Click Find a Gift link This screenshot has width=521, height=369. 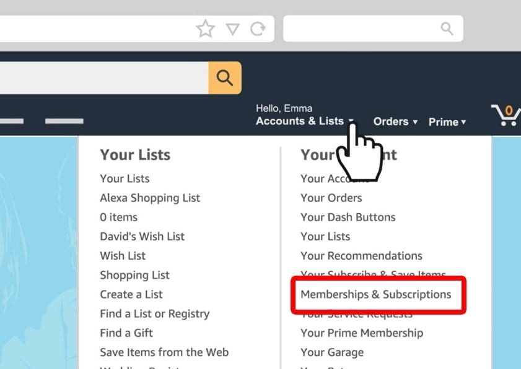[126, 333]
